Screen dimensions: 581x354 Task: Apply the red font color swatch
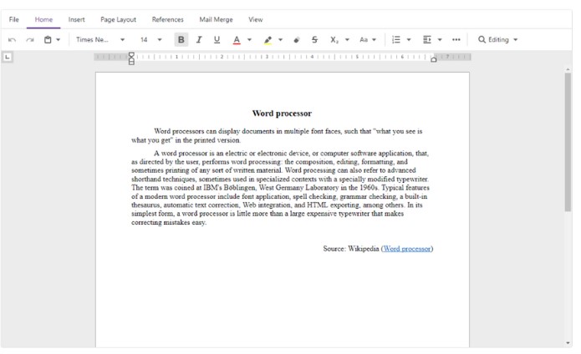pos(237,40)
